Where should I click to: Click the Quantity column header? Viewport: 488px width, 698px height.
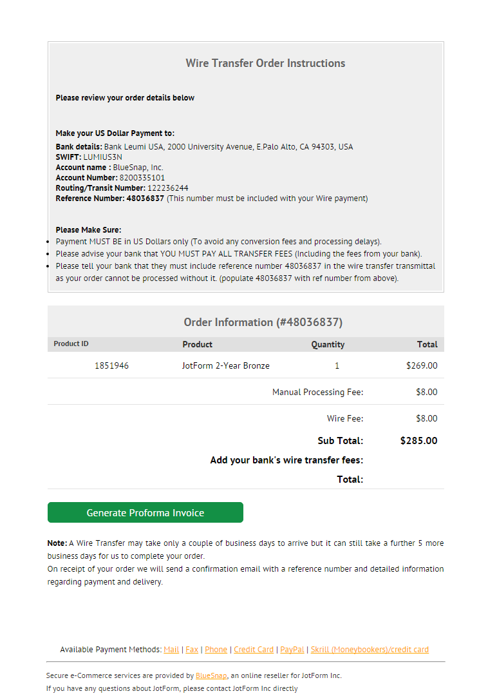click(x=328, y=344)
